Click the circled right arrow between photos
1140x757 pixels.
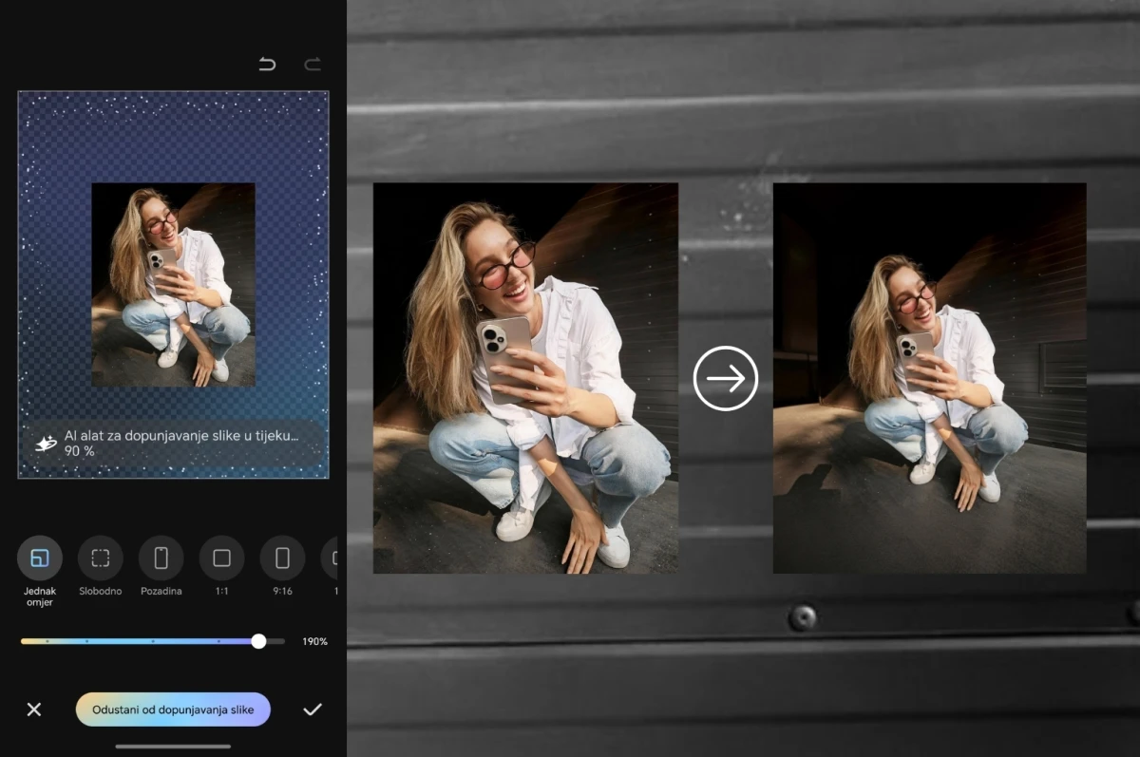(x=726, y=379)
